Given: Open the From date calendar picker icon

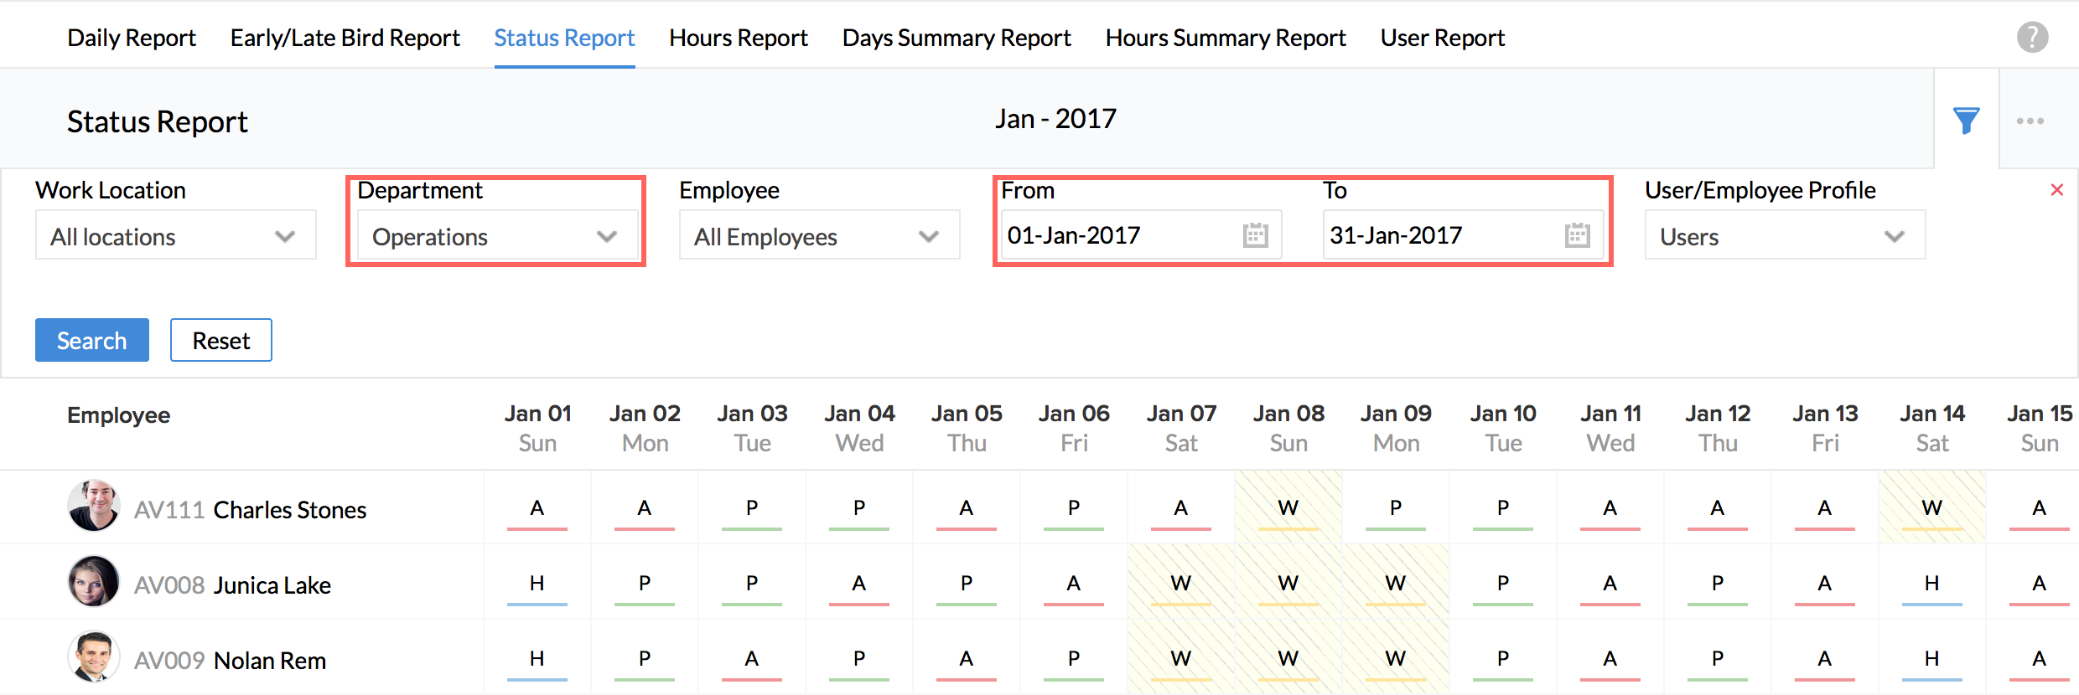Looking at the screenshot, I should click(x=1255, y=235).
